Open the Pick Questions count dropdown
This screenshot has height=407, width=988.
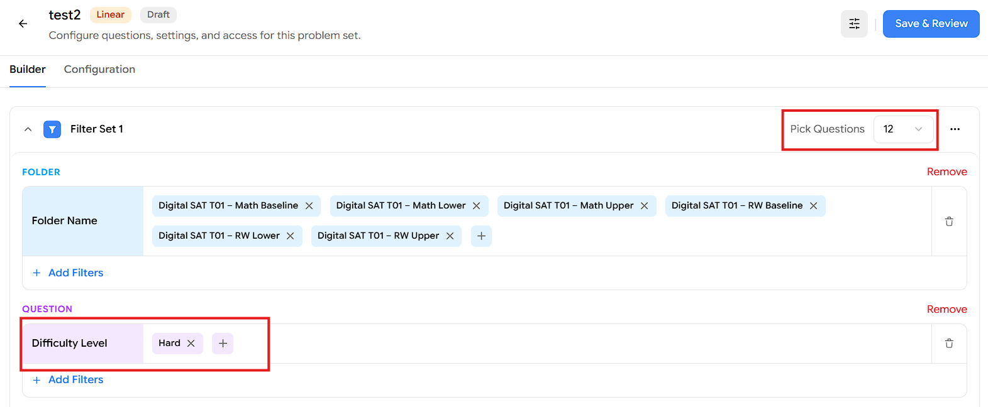(903, 129)
